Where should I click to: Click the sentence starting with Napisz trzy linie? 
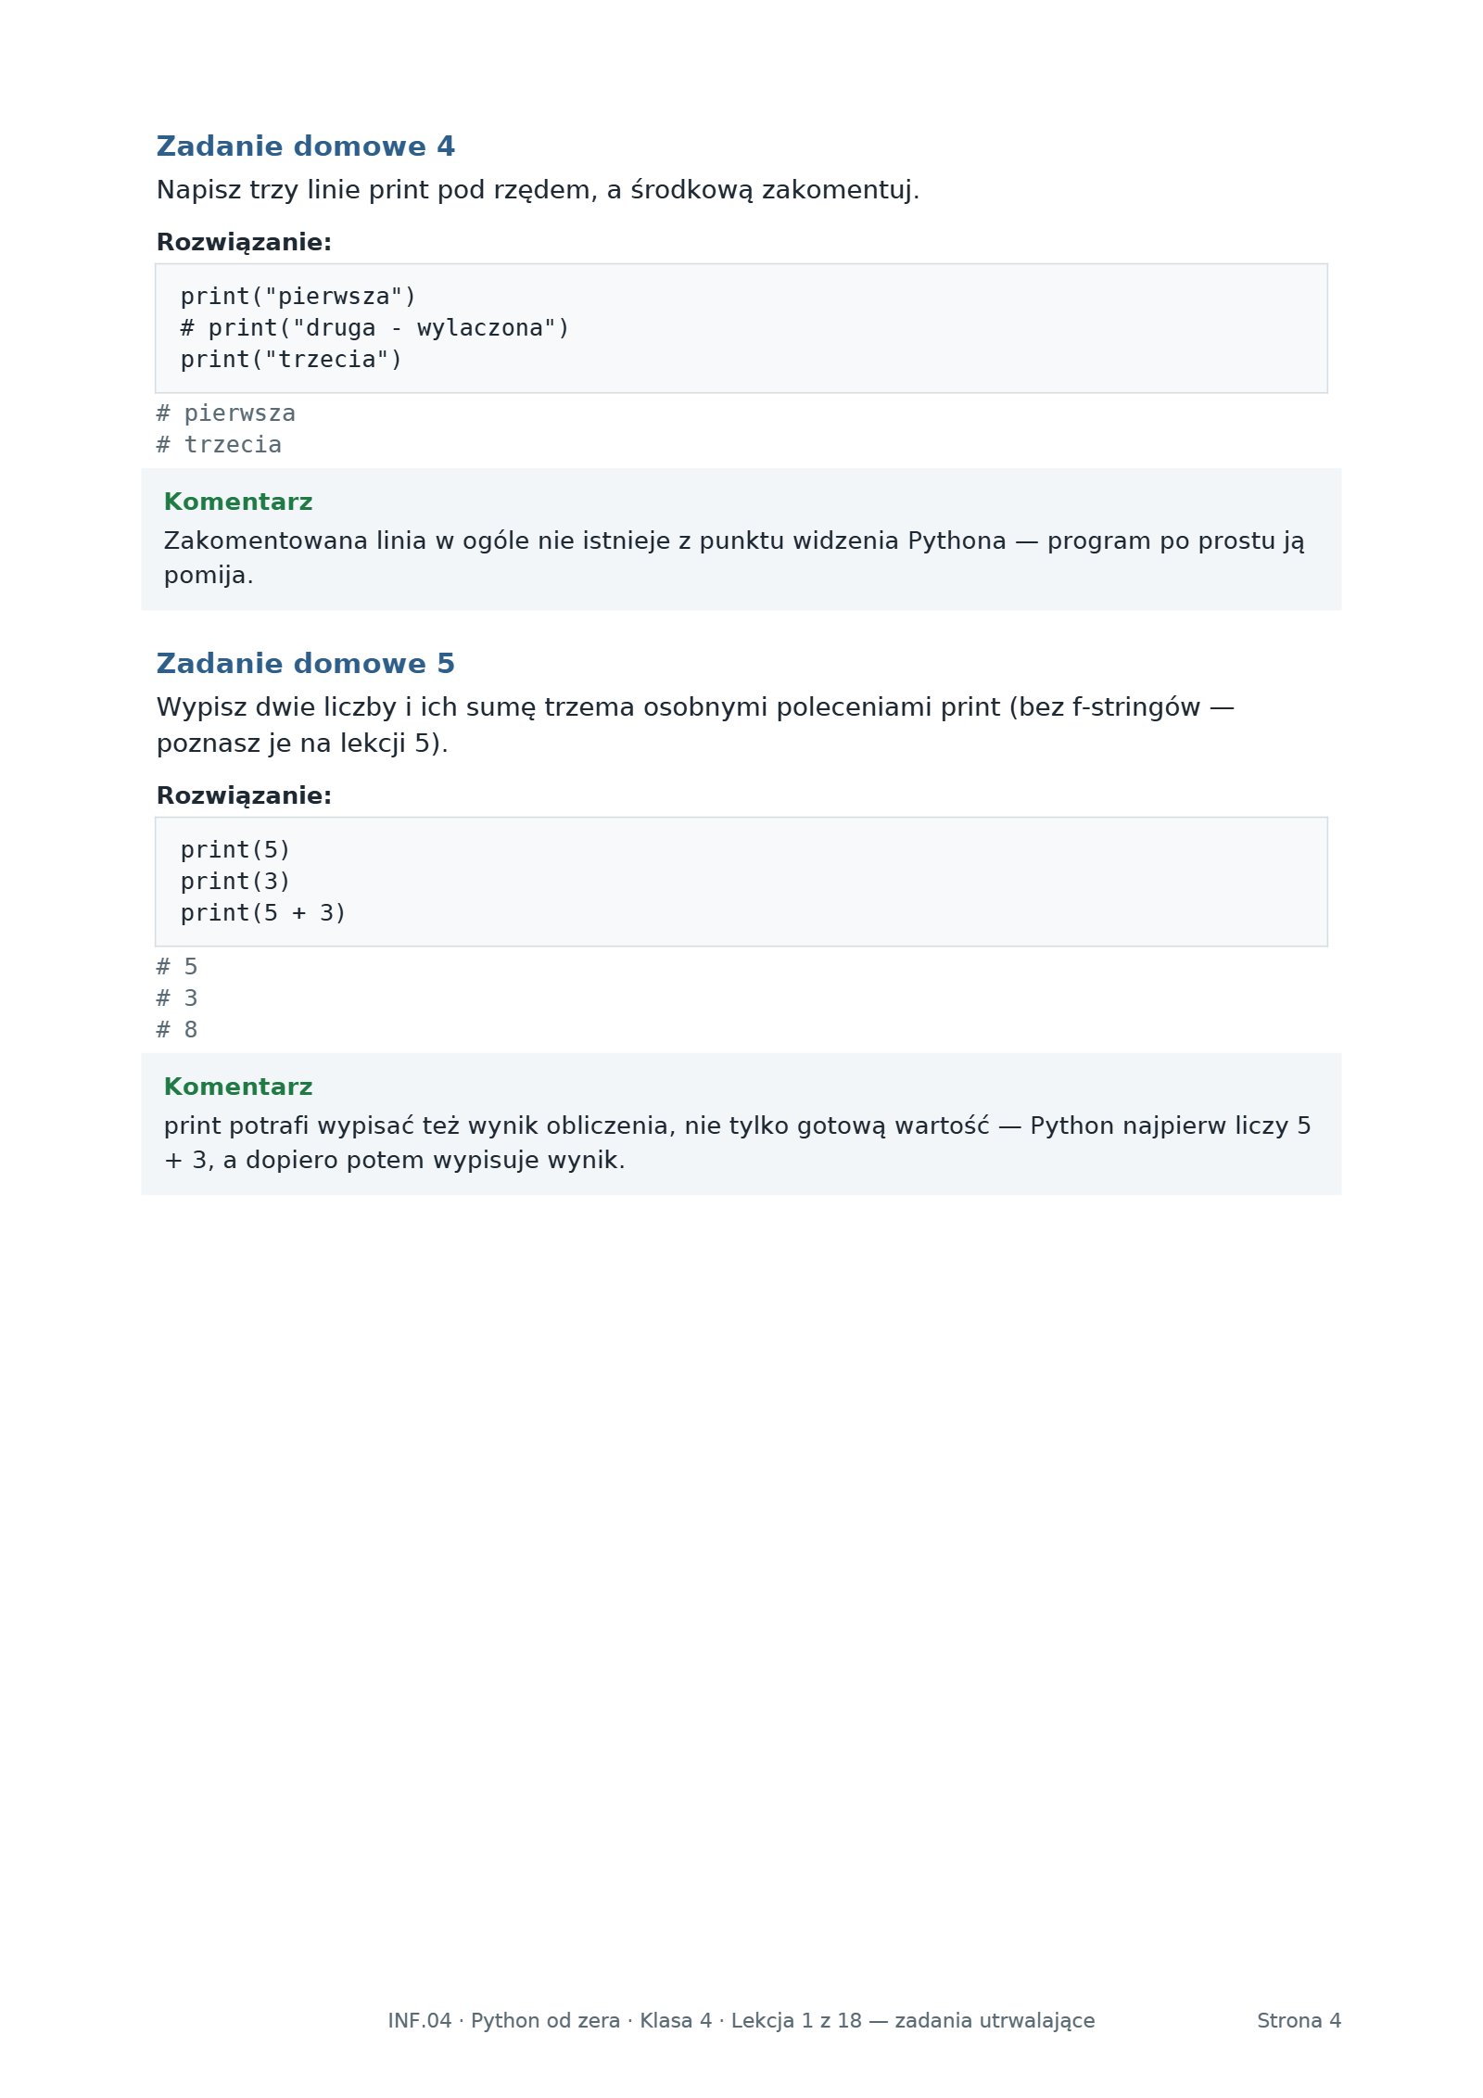pos(538,190)
